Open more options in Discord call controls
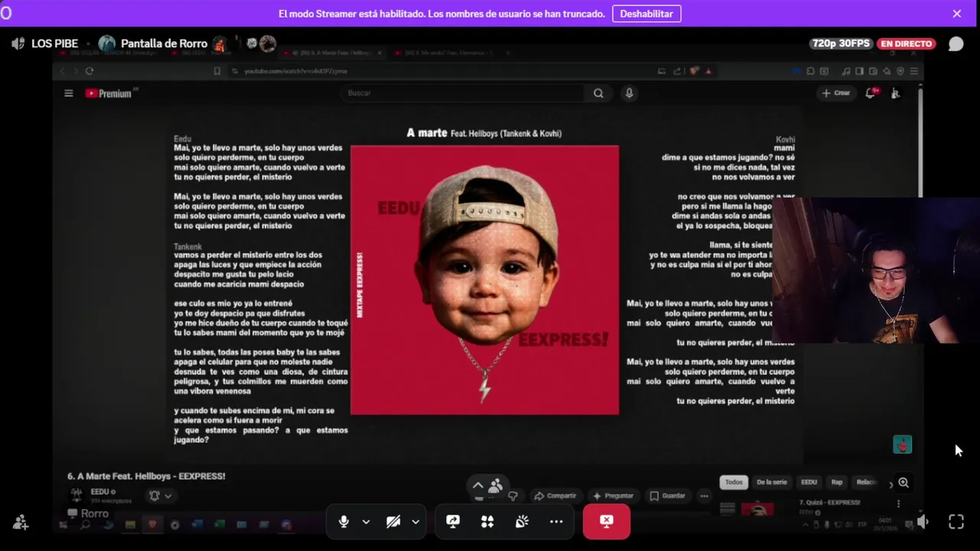This screenshot has height=551, width=980. pos(556,521)
